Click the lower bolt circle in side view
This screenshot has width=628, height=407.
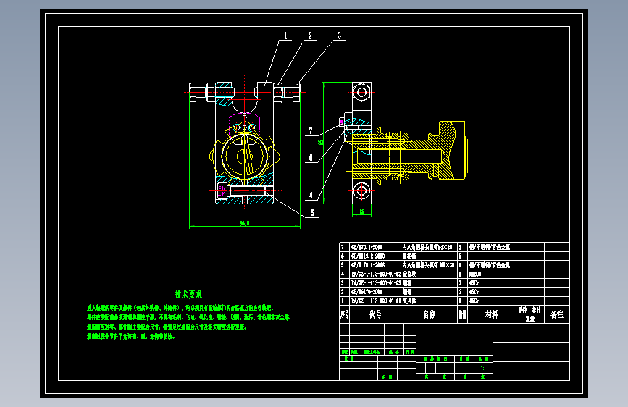coord(361,190)
